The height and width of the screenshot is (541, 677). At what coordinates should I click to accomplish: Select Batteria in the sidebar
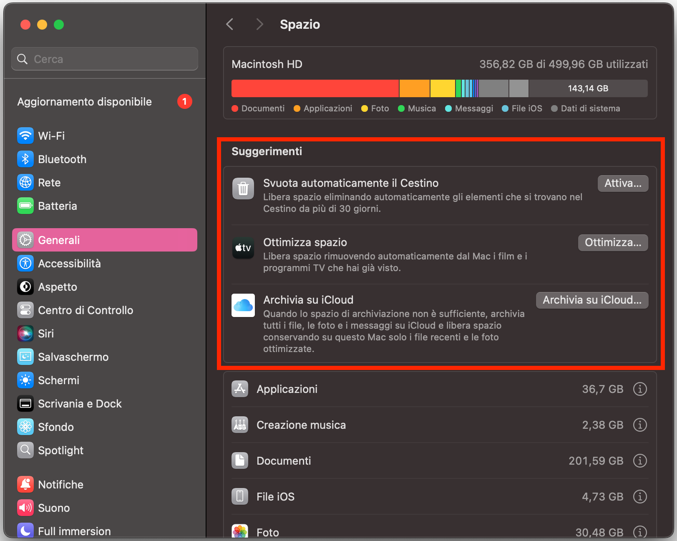(x=105, y=206)
